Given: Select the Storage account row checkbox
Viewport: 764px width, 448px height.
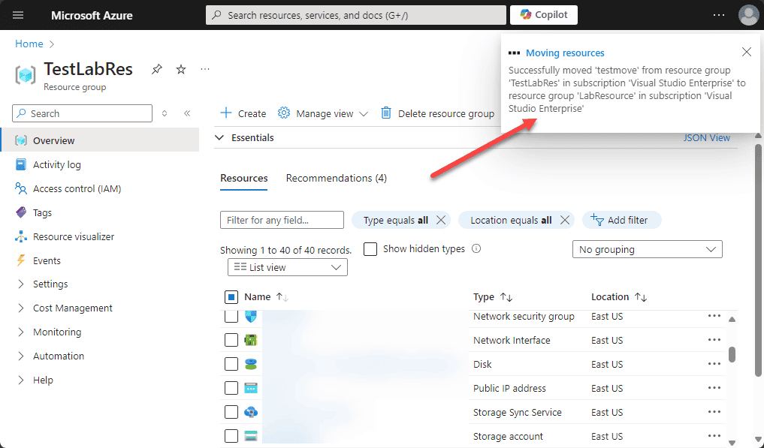Looking at the screenshot, I should (231, 436).
